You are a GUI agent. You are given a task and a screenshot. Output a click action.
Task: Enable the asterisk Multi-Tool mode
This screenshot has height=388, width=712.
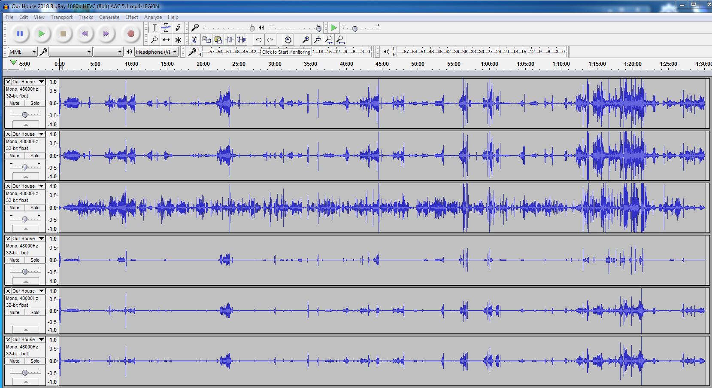coord(178,40)
